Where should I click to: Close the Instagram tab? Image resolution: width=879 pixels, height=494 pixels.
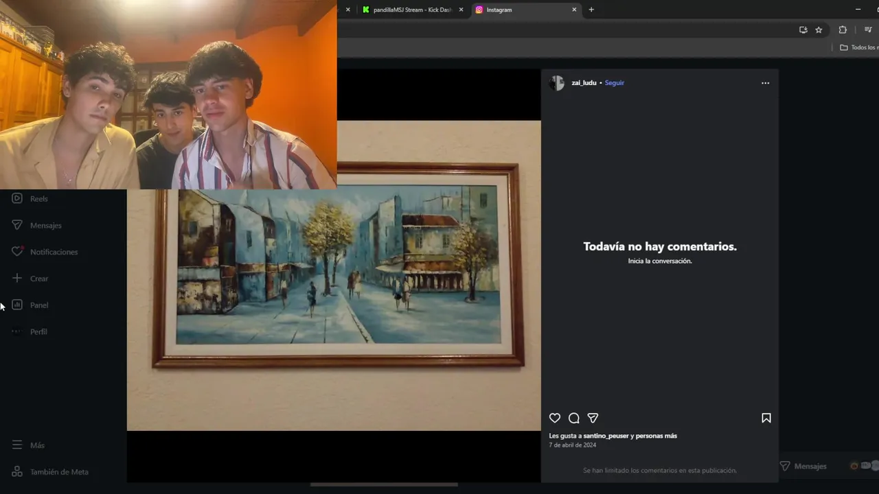[574, 10]
